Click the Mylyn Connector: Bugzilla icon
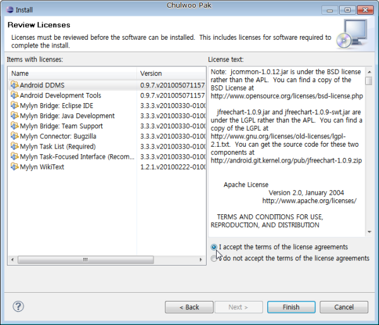This screenshot has height=325, width=379. pos(15,136)
